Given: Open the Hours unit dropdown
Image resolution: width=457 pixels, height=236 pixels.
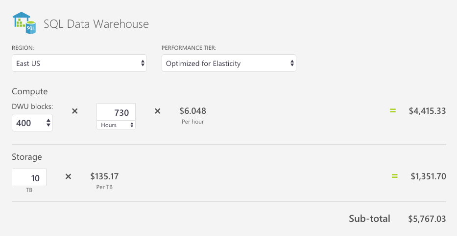Looking at the screenshot, I should [116, 125].
